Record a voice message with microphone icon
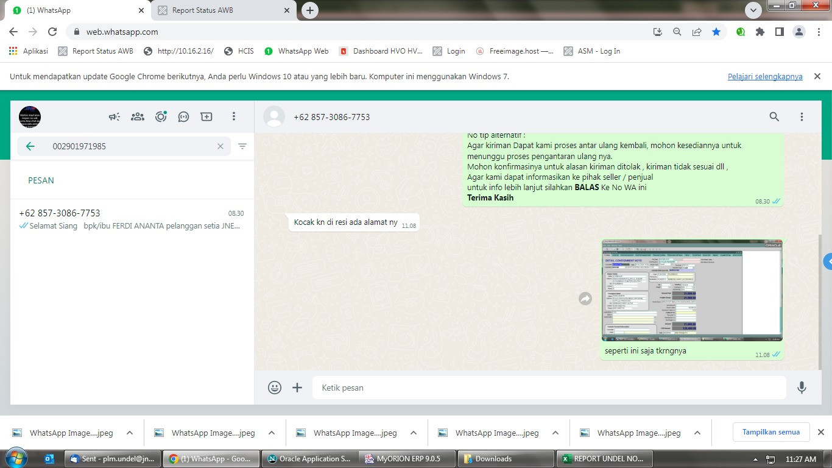Screen dimensions: 832x468 point(802,388)
